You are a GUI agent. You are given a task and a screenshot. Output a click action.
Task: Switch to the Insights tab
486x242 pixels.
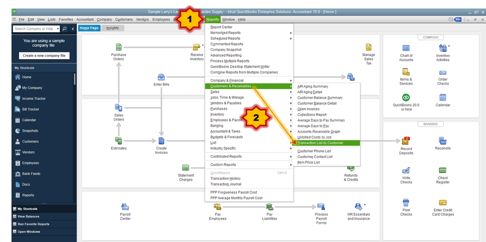(112, 28)
